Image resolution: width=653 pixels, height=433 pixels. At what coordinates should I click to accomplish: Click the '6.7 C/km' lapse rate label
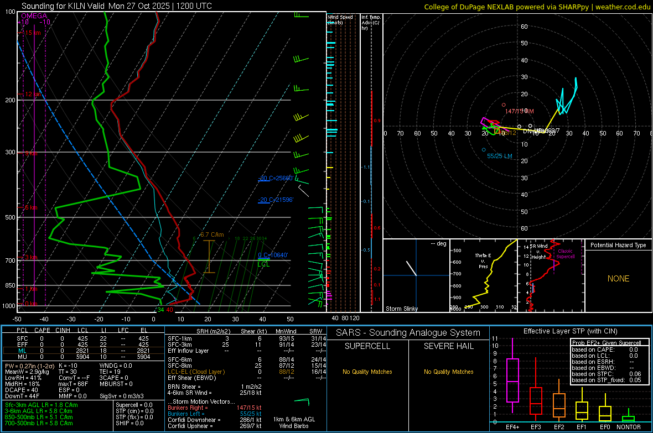(x=212, y=235)
